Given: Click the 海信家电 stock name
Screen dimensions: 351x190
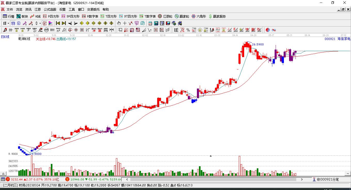Looking at the screenshot, I should coord(344,39).
